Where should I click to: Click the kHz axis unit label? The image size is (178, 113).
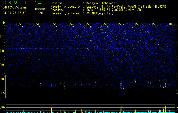pyautogui.click(x=3, y=23)
